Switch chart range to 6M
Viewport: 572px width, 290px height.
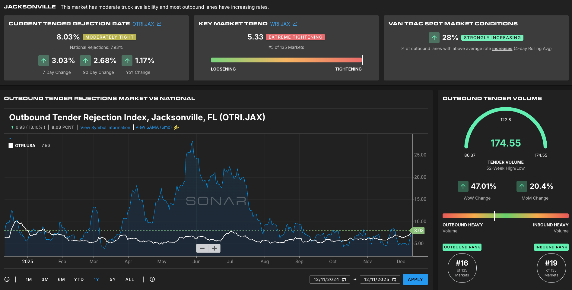61,279
